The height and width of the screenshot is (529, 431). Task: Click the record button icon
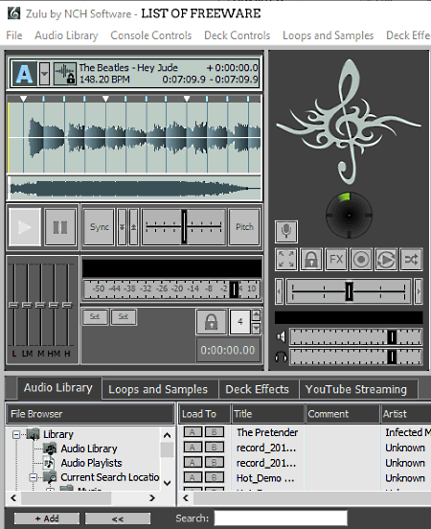point(361,260)
